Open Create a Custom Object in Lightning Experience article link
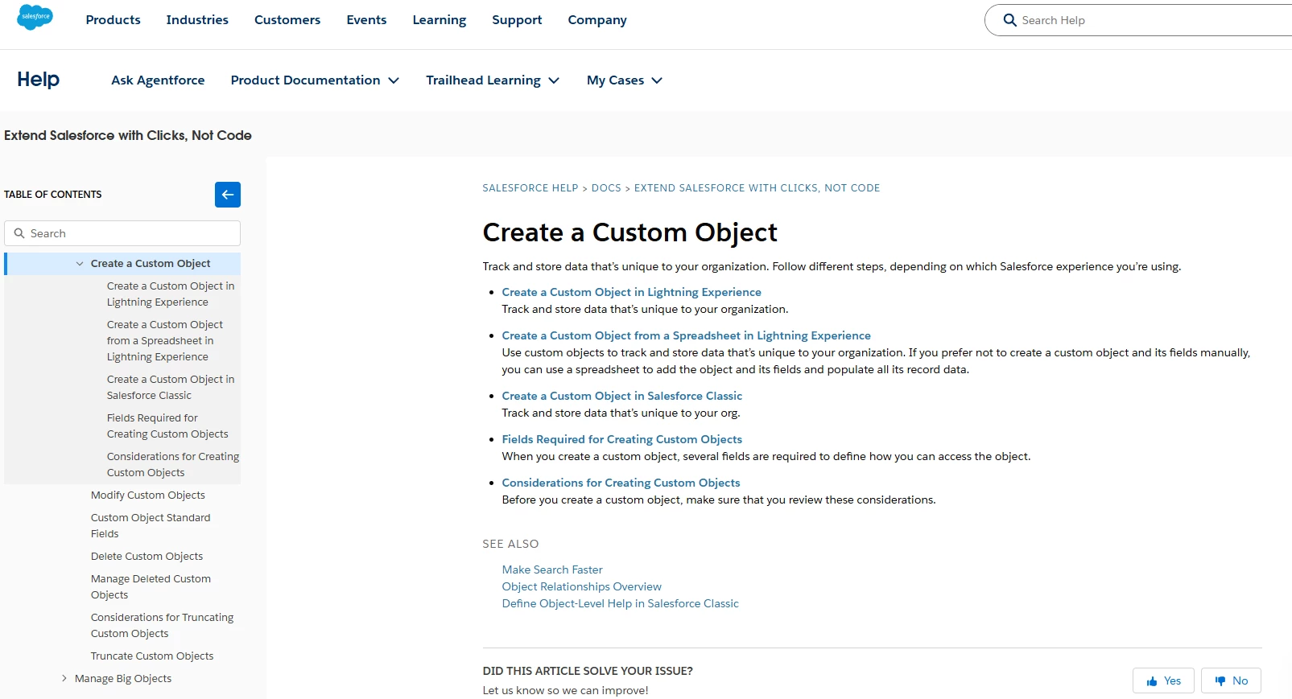This screenshot has height=699, width=1292. pyautogui.click(x=631, y=292)
